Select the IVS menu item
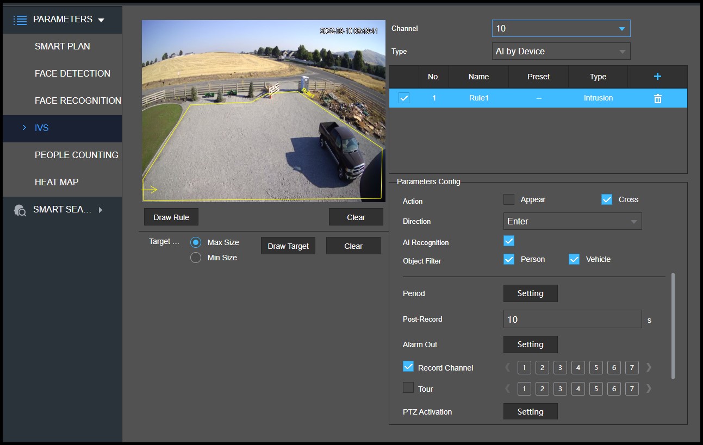The width and height of the screenshot is (703, 445). (63, 128)
